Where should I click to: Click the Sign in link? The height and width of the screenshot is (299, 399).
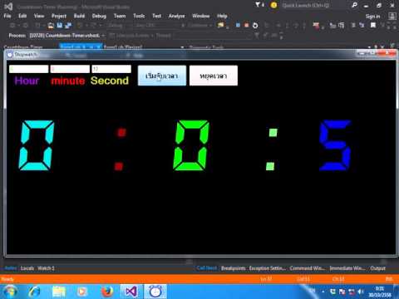click(372, 17)
